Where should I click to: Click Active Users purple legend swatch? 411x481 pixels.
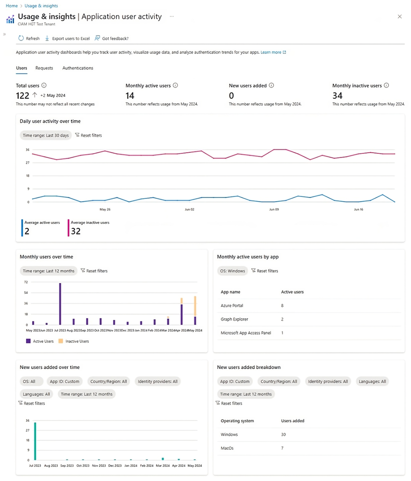click(x=28, y=341)
